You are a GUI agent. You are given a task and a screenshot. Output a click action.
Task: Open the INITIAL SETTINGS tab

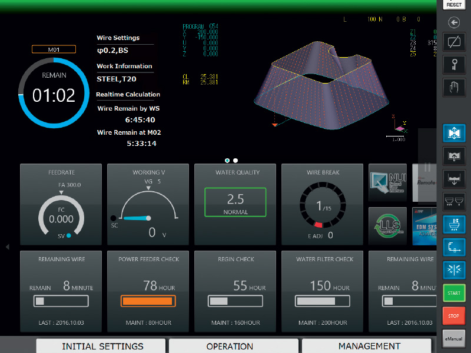[101, 346]
